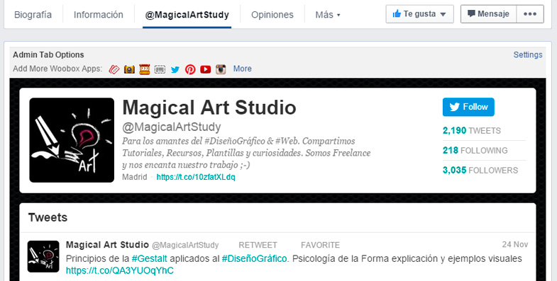Click the Magical Art Studio tweet author name

coord(107,245)
